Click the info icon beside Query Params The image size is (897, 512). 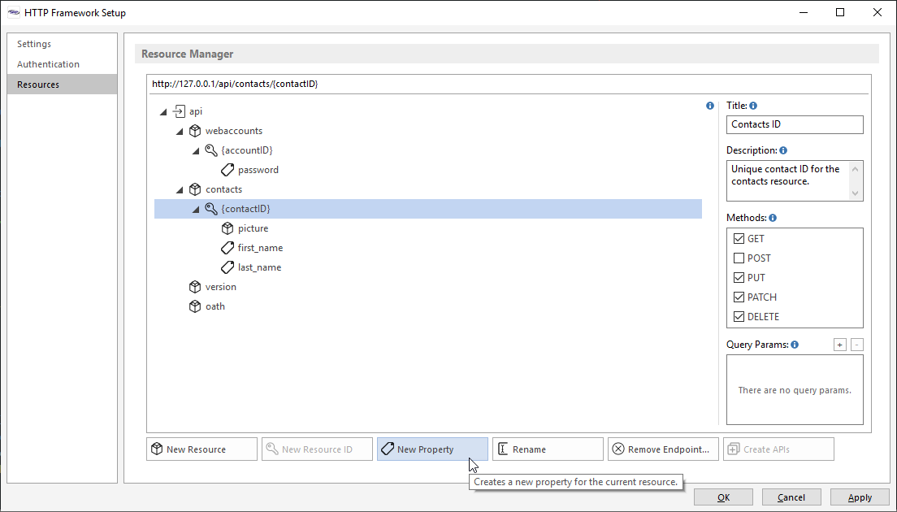(795, 345)
